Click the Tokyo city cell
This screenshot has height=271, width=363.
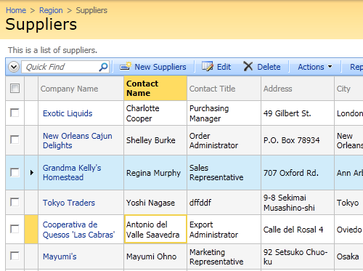coord(348,203)
